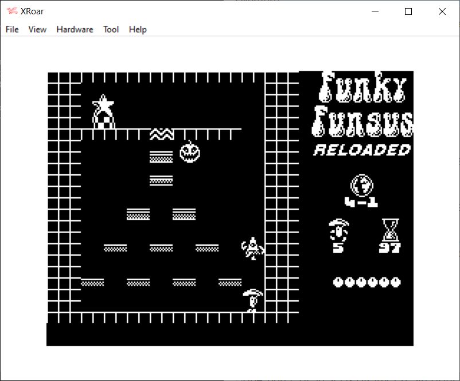Click the zigzag spring block

click(x=161, y=134)
